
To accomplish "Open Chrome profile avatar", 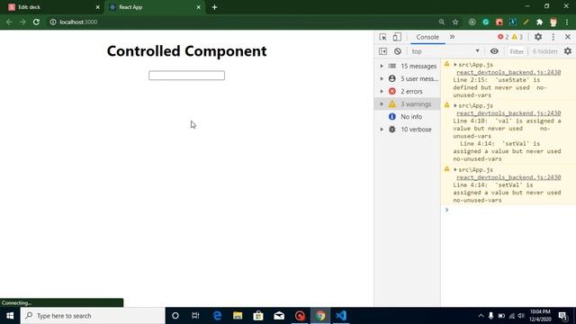I will pyautogui.click(x=553, y=22).
